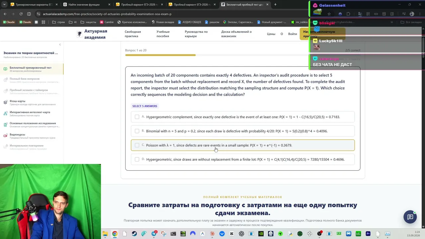
Task: Open the 'Руководства по карьере' nav menu
Action: pos(196,34)
